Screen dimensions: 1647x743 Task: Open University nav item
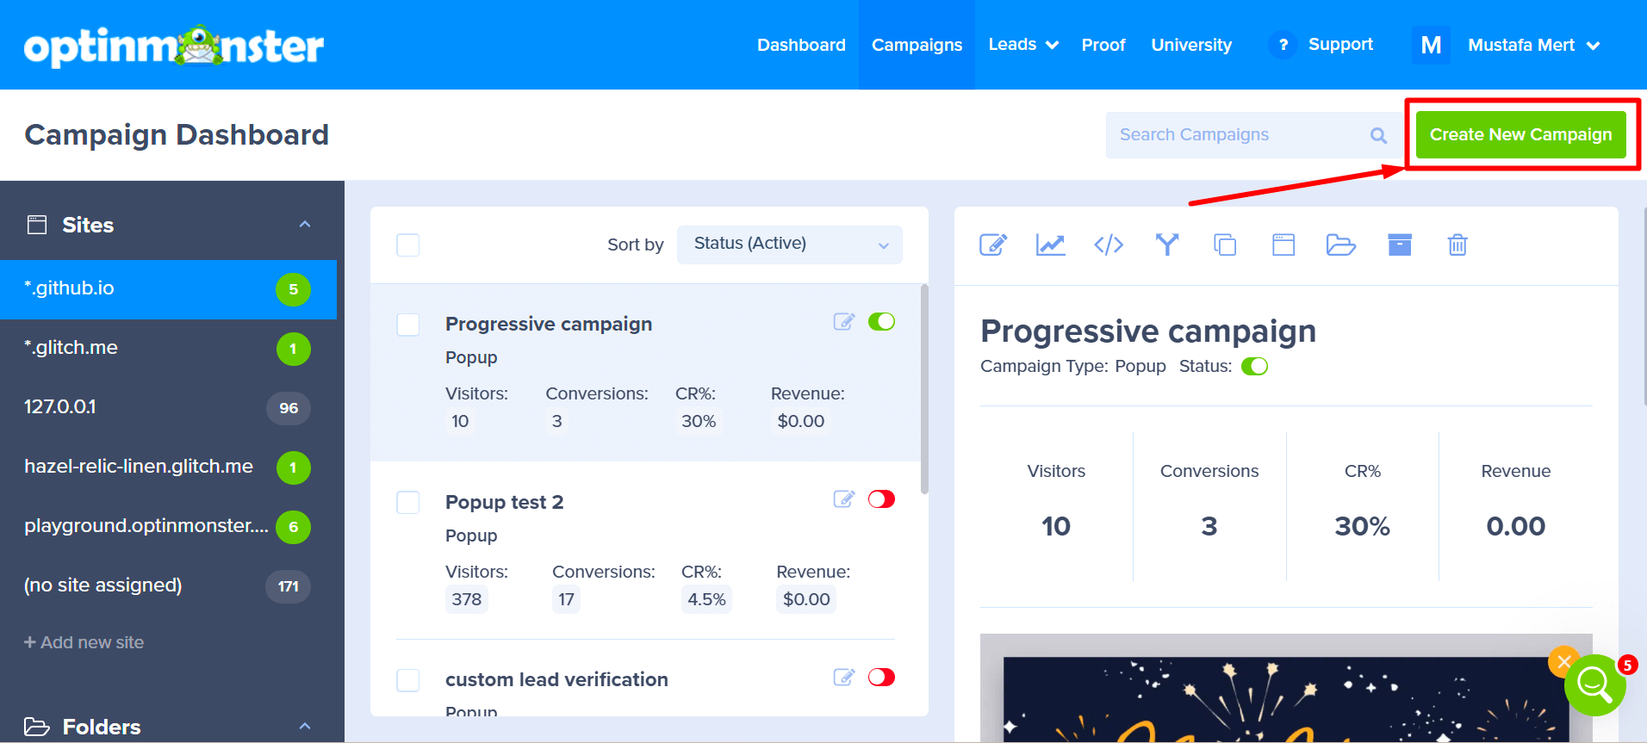[x=1191, y=45]
